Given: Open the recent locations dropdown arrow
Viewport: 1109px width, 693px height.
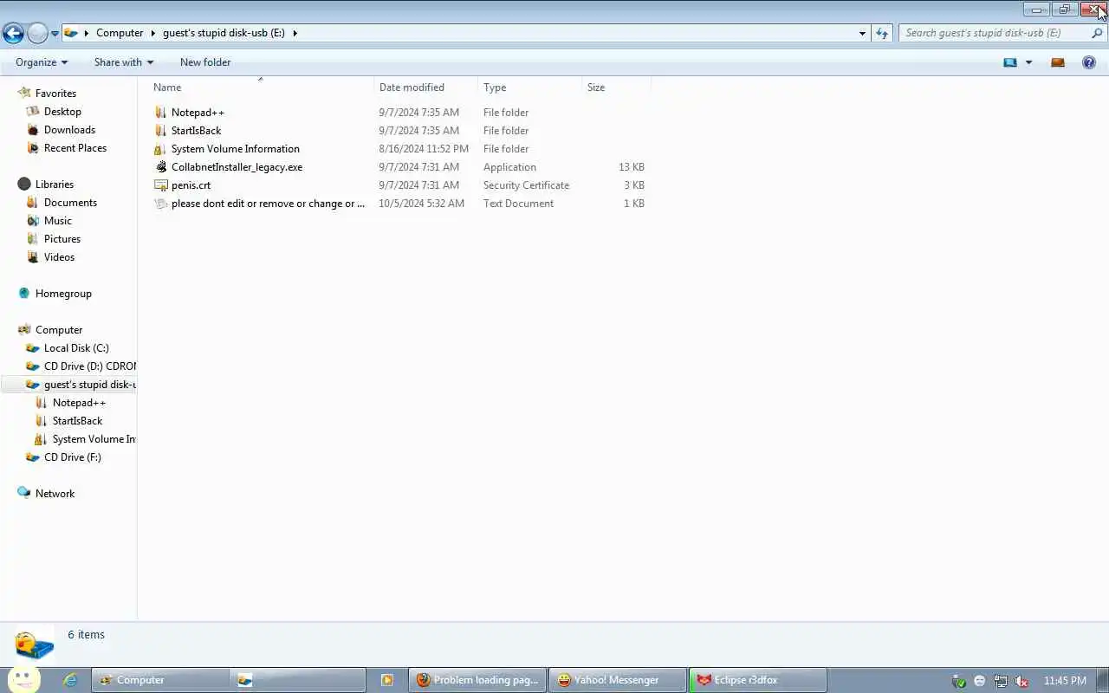Looking at the screenshot, I should click(x=55, y=34).
